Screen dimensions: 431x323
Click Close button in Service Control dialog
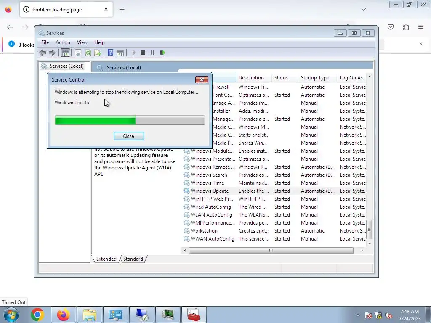129,136
